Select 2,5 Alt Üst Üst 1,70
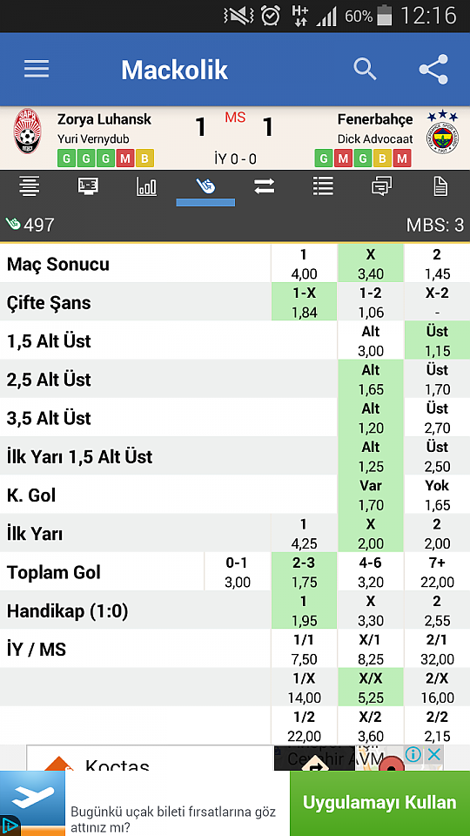 point(438,379)
